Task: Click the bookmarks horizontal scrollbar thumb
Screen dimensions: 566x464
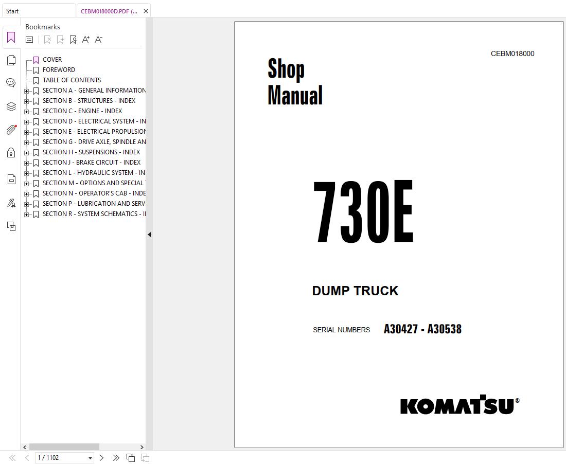Action: pos(64,447)
